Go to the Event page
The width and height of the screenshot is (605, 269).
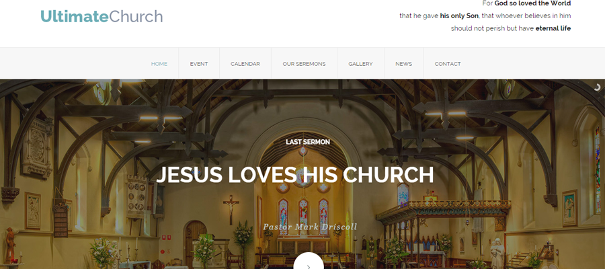coord(199,64)
